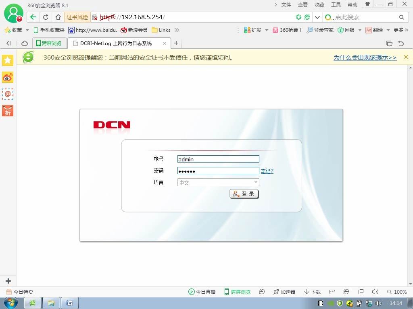Open 下载 downloads

pyautogui.click(x=312, y=292)
